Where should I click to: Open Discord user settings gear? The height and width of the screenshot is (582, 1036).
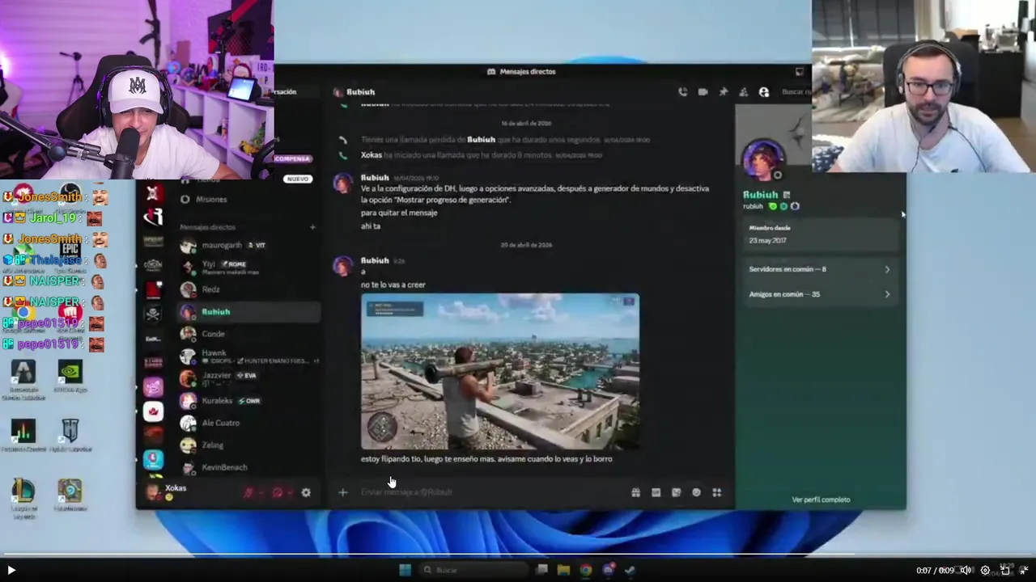coord(306,492)
